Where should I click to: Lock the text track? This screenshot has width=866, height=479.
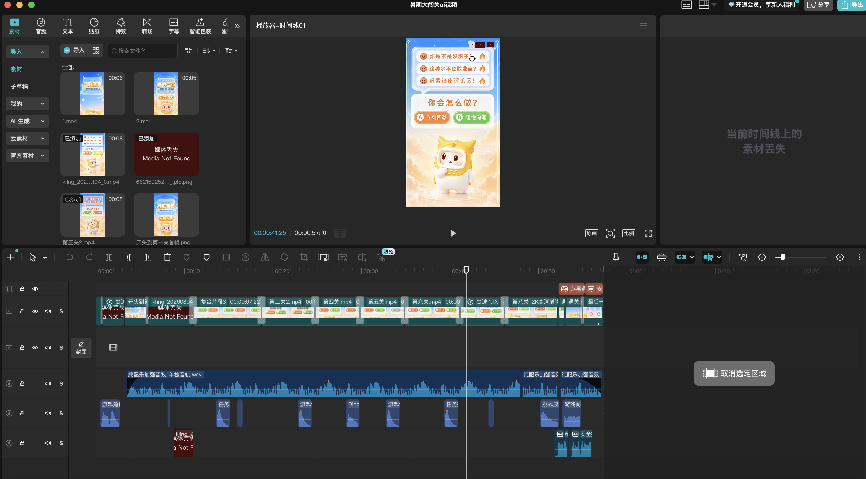(22, 289)
